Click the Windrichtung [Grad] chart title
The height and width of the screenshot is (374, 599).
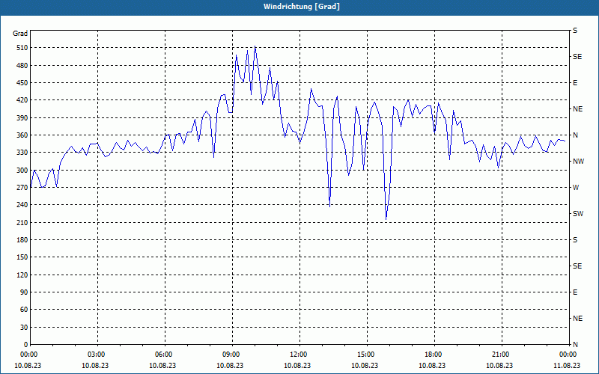pos(302,7)
